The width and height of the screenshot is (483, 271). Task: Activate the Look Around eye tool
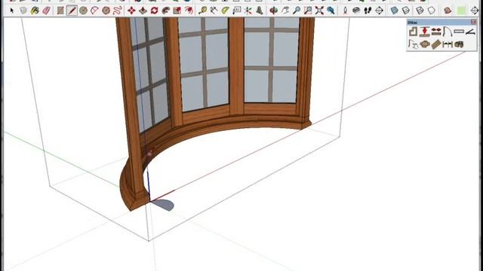tap(356, 11)
